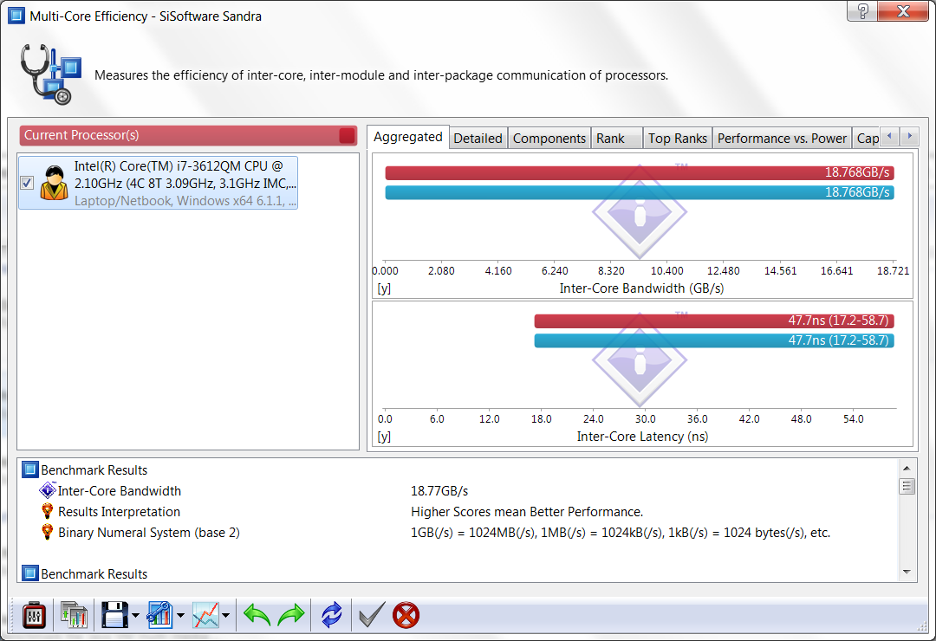Click the 18.77GB/s value text

tap(439, 491)
